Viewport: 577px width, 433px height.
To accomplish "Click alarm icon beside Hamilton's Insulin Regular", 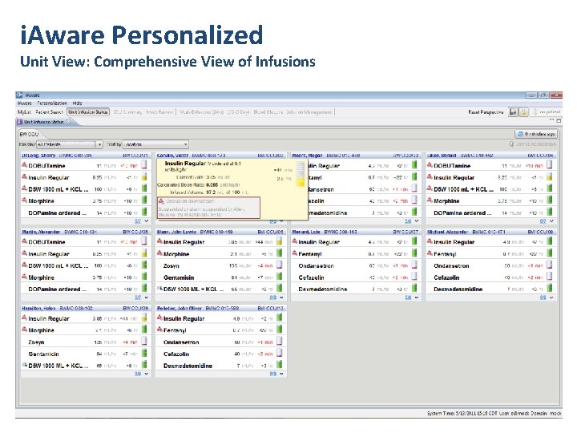I will pyautogui.click(x=24, y=318).
